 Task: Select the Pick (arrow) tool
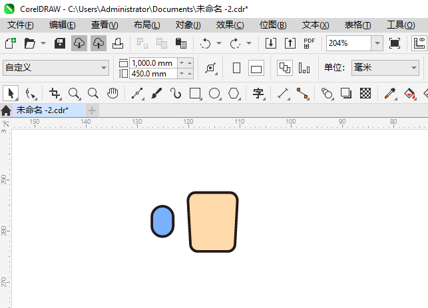click(10, 93)
